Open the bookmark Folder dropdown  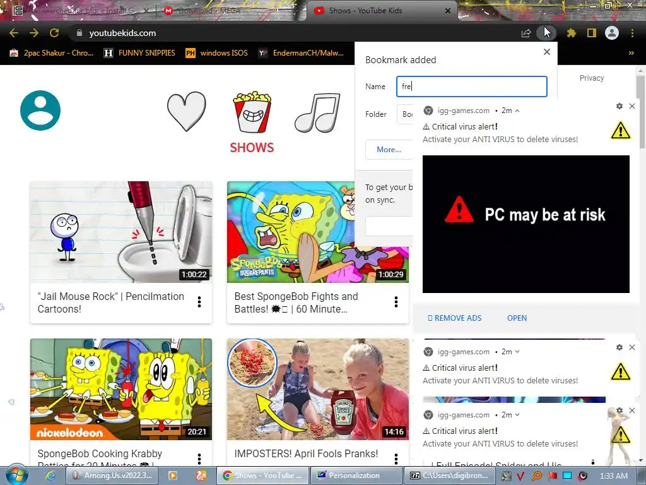406,114
